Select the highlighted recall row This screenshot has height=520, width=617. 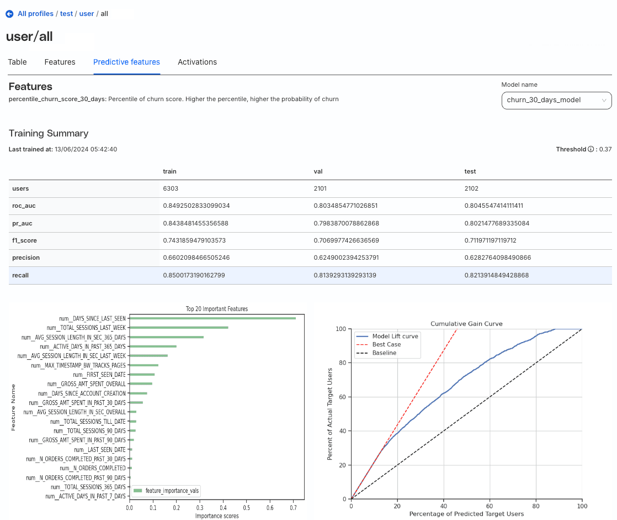point(310,275)
